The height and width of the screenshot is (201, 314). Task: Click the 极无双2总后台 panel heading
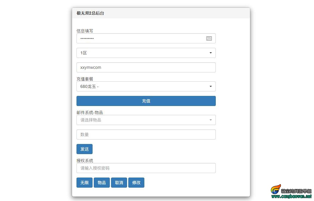tap(90, 13)
